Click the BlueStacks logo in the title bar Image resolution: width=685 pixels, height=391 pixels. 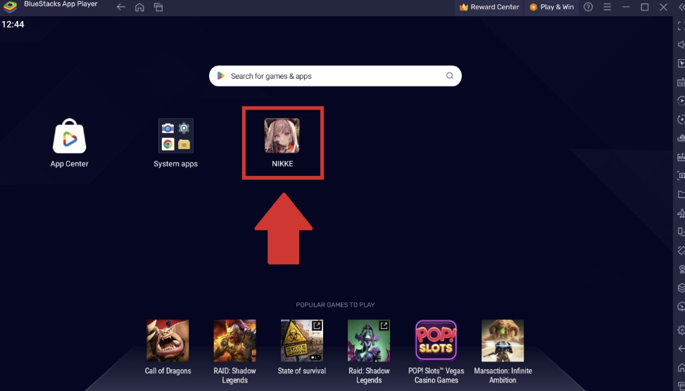point(10,7)
